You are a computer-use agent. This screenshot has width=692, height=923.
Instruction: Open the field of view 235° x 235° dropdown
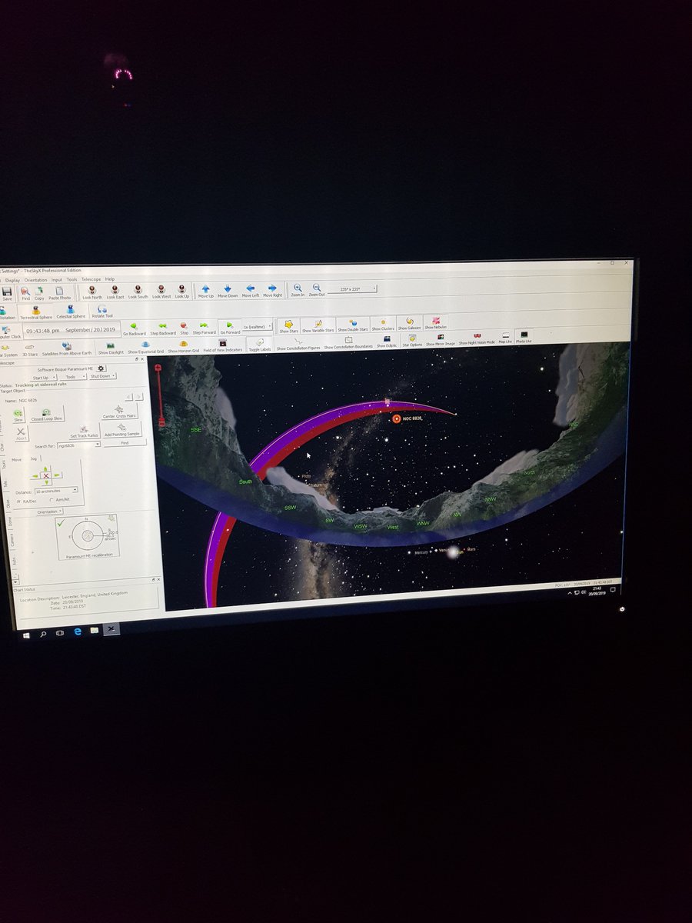tap(354, 288)
